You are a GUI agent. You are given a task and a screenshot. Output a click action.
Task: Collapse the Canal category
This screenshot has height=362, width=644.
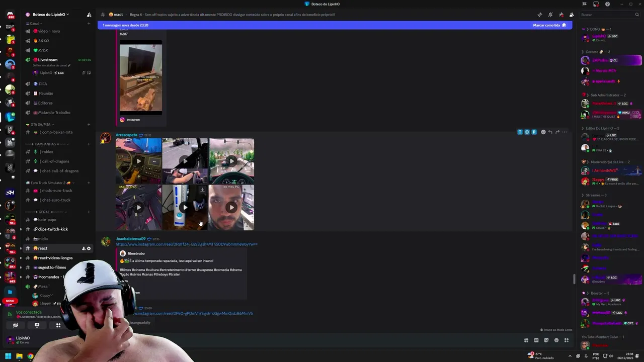(x=33, y=24)
